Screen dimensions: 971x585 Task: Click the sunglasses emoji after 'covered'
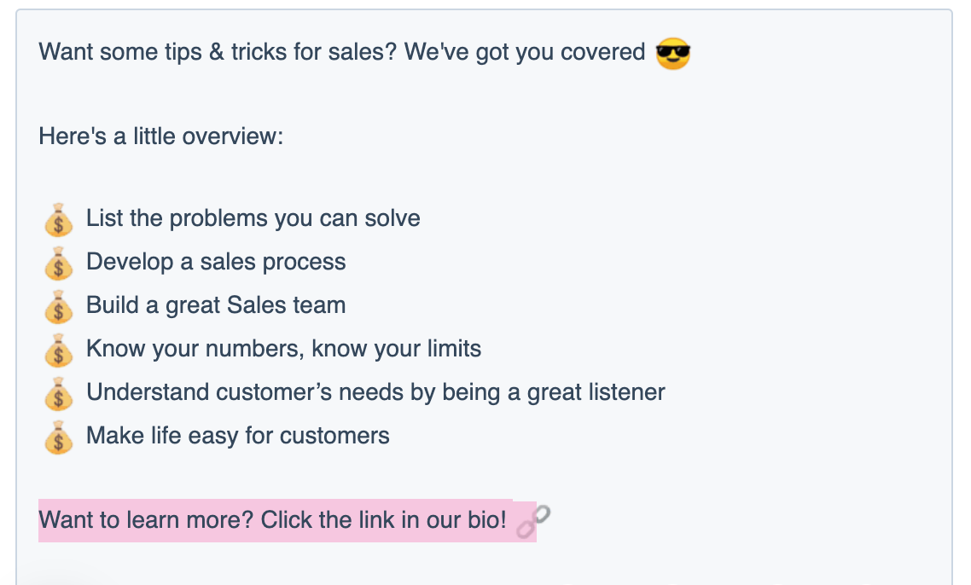pyautogui.click(x=672, y=53)
